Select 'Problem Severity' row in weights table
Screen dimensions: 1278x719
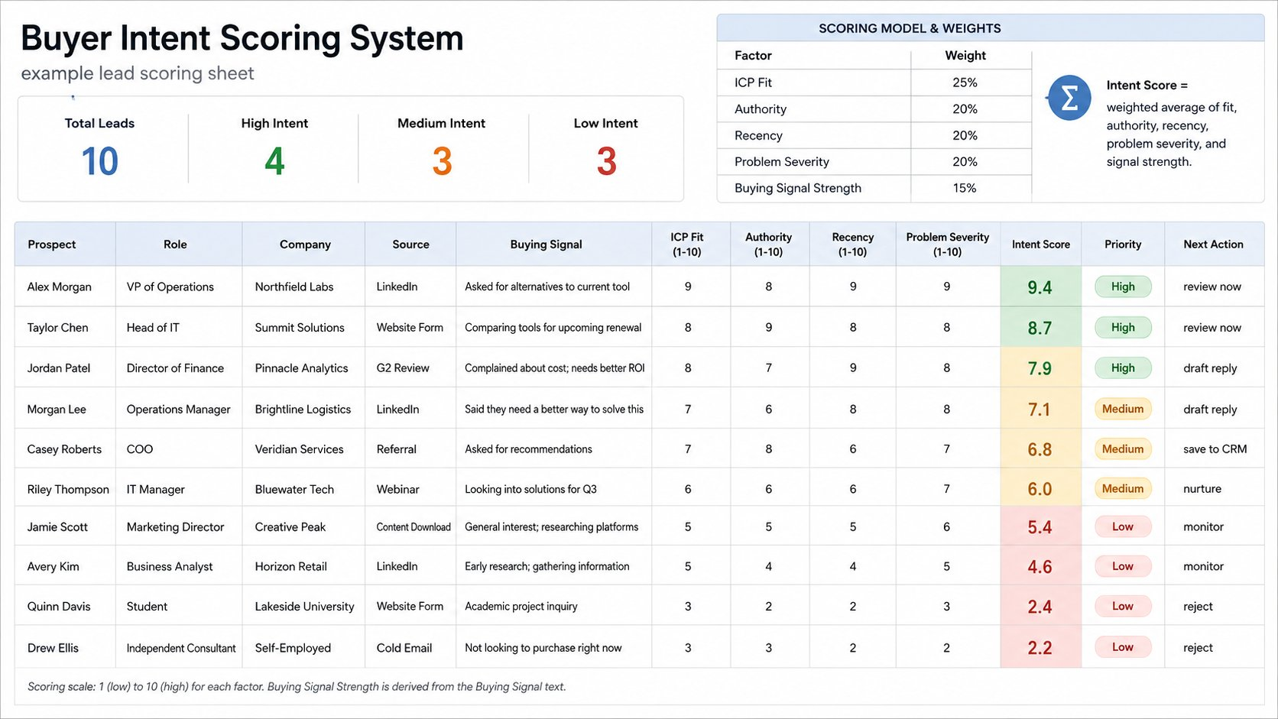click(874, 162)
